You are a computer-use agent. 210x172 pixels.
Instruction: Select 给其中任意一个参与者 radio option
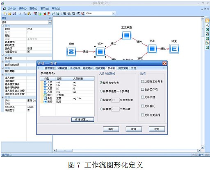point(101,91)
